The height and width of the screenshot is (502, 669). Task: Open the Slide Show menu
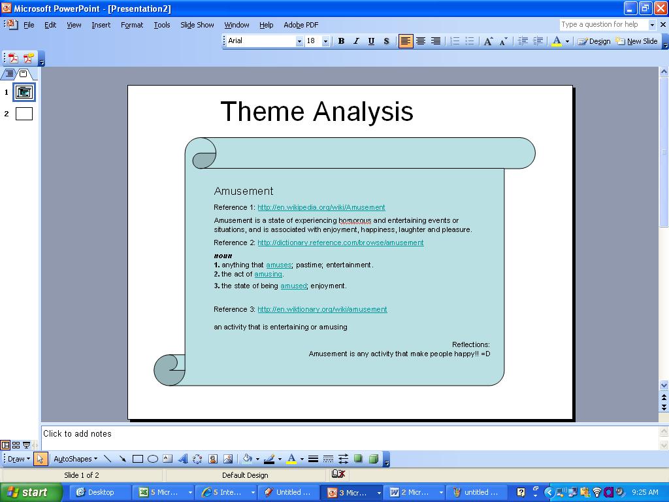pos(197,25)
